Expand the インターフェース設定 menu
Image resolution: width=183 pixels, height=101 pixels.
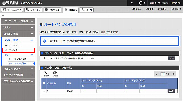coord(18,21)
